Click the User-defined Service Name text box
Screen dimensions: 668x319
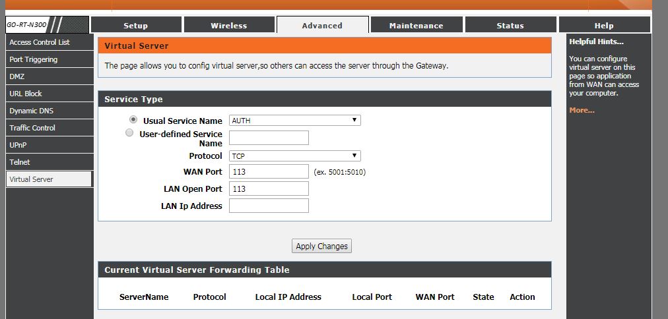269,138
